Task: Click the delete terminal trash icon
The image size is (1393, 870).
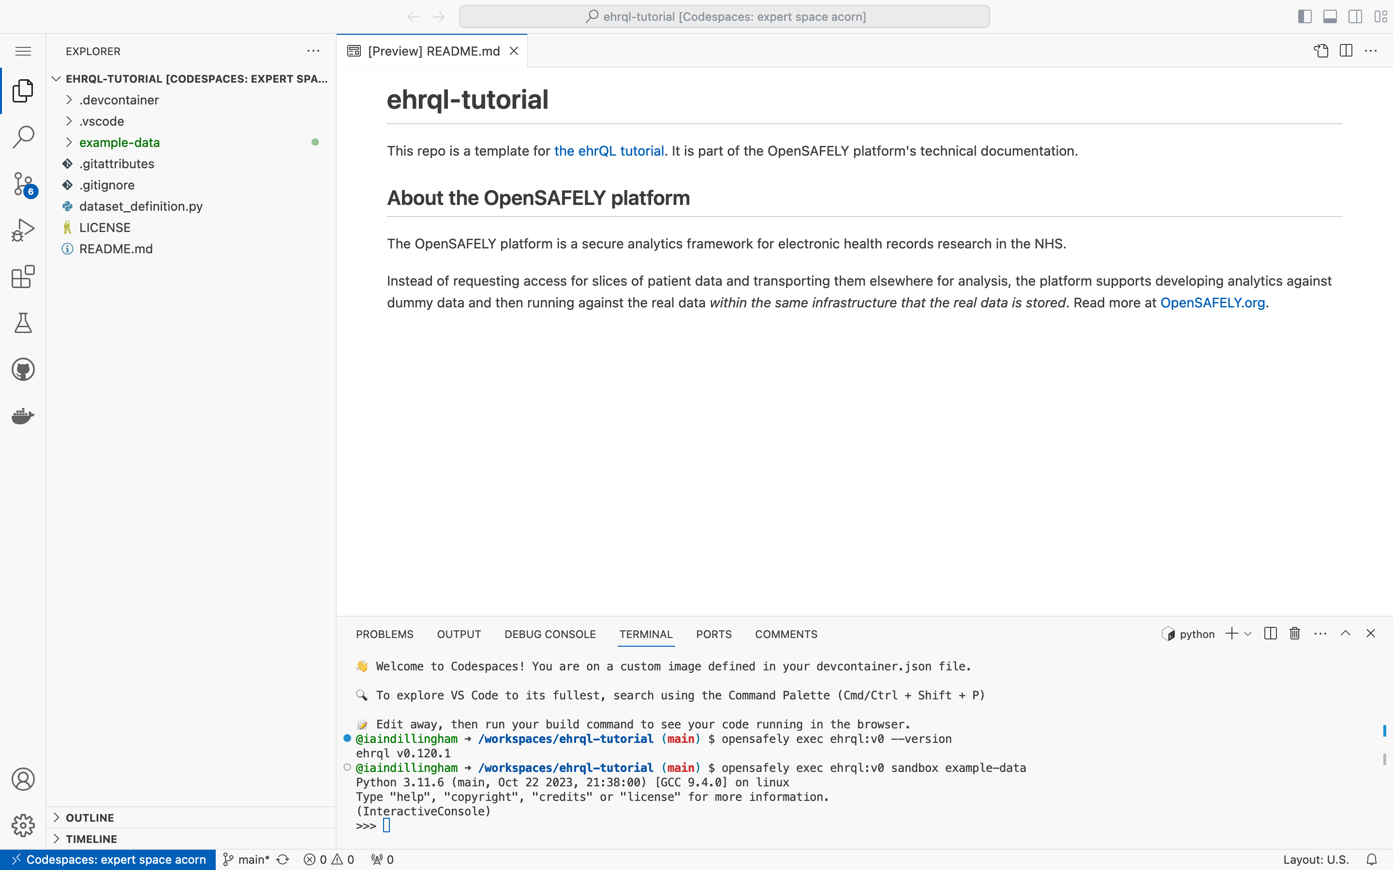Action: click(x=1295, y=634)
